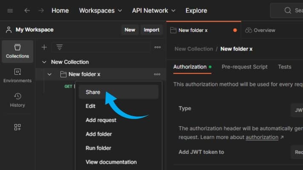Follow the authorization learn more link
This screenshot has height=170, width=303.
[x=262, y=137]
